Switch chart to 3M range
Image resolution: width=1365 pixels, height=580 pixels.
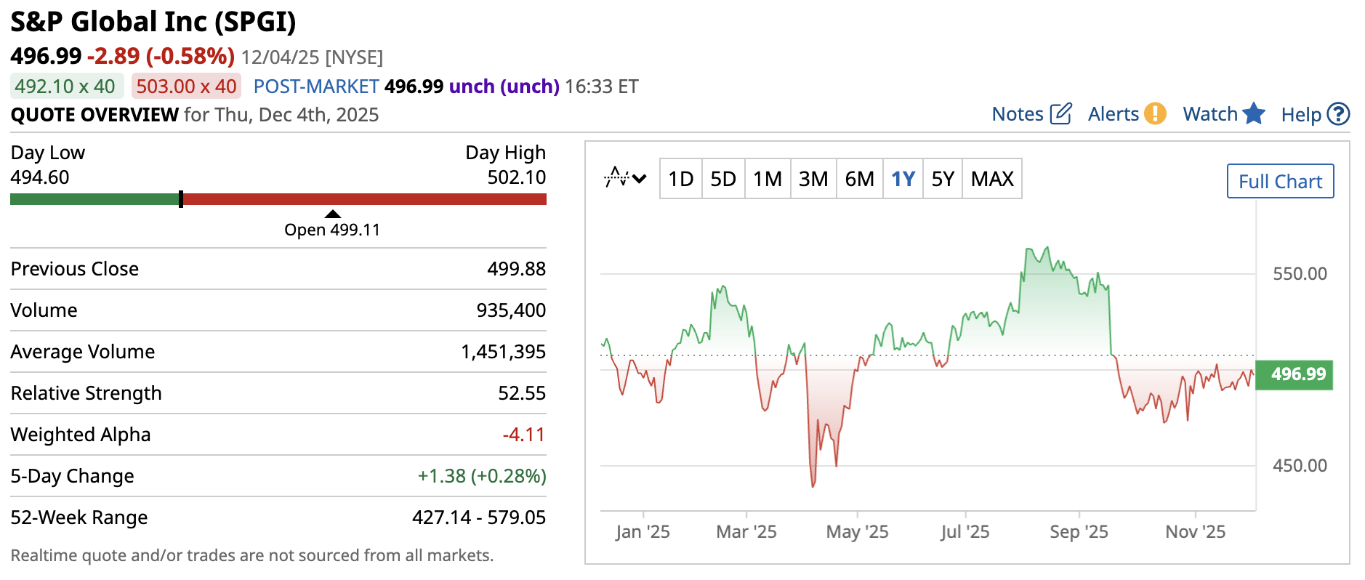[813, 179]
